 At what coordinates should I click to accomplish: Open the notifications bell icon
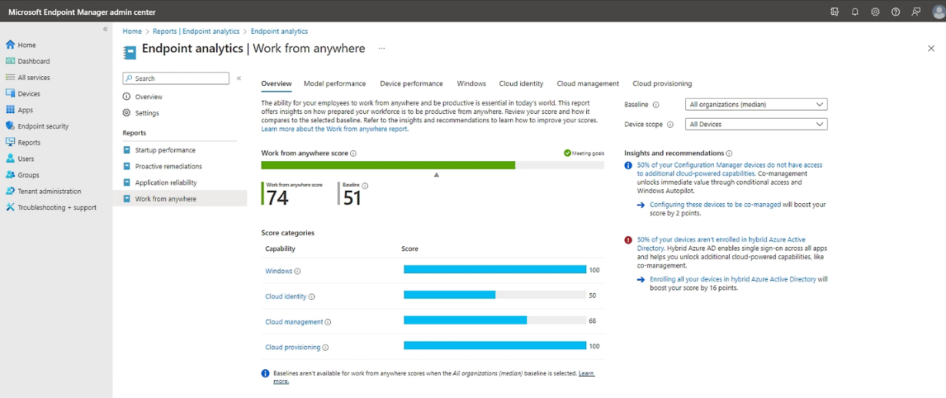[x=855, y=12]
